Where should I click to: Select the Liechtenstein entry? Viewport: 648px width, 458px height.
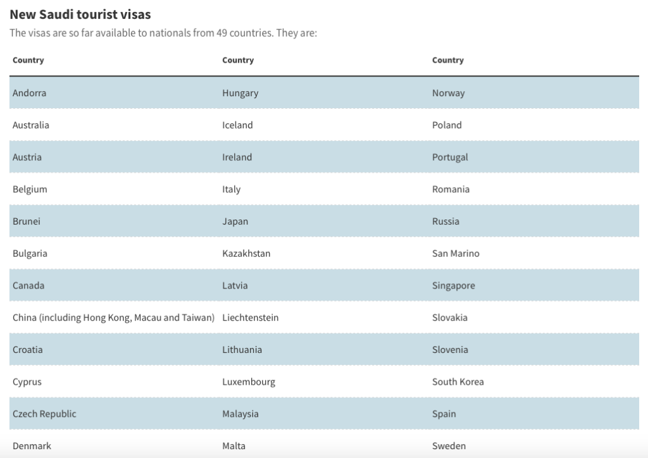(x=250, y=318)
